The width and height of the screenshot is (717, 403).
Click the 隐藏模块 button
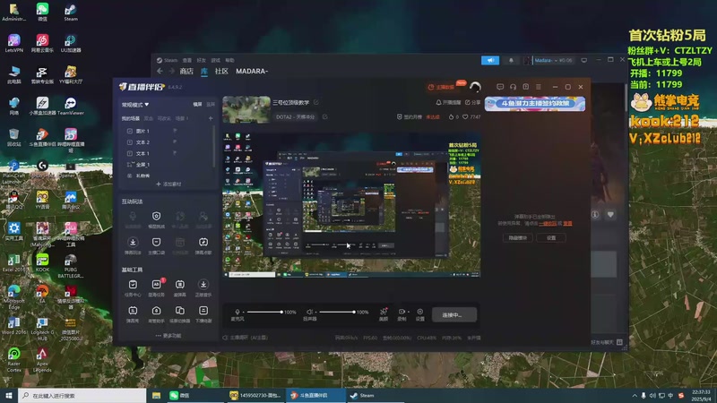(x=518, y=237)
